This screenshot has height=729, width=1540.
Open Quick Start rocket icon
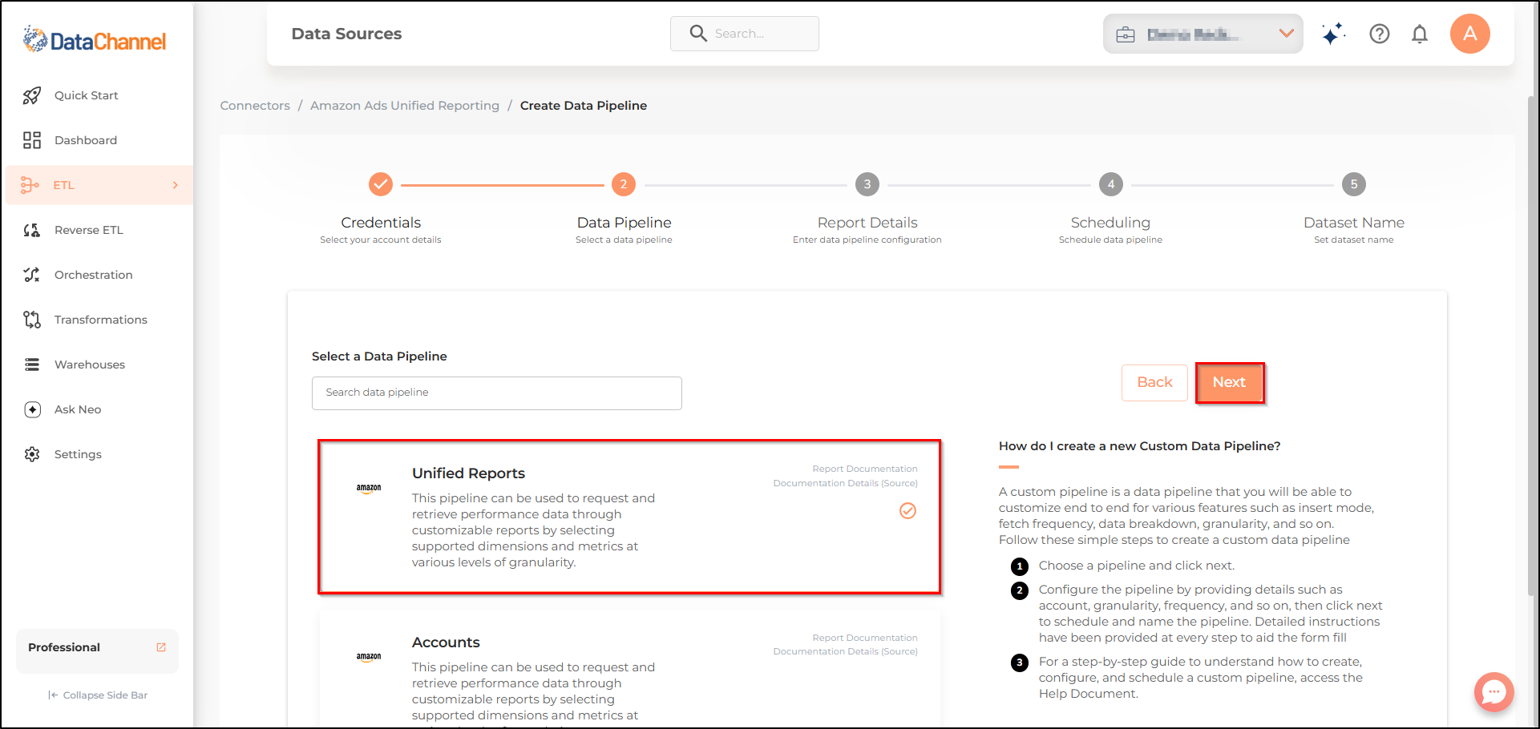click(x=32, y=95)
